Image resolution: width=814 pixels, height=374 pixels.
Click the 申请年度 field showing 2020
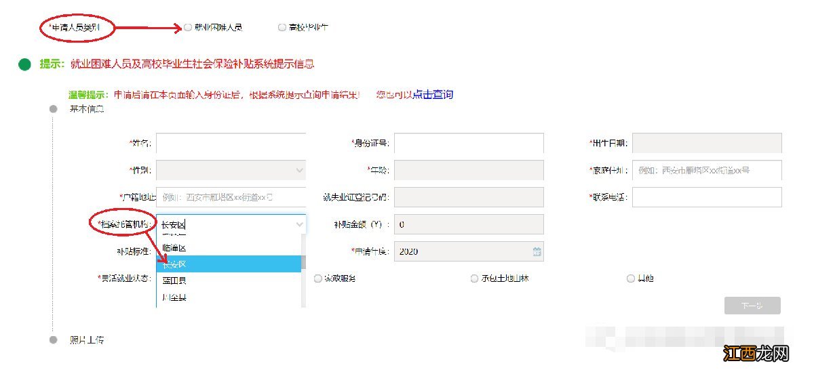point(469,252)
